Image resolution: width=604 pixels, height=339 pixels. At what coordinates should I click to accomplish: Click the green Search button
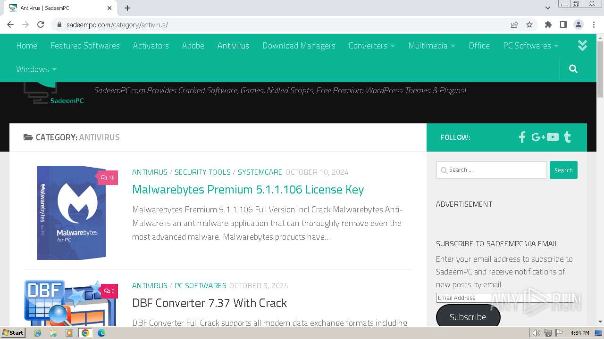point(563,170)
